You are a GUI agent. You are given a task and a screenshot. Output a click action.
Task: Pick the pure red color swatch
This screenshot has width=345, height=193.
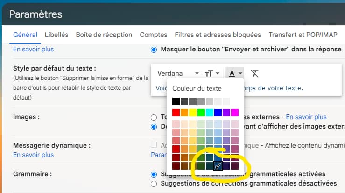point(176,113)
